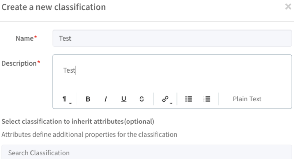The width and height of the screenshot is (294, 159).
Task: Insert a numbered ordered list
Action: click(x=207, y=99)
